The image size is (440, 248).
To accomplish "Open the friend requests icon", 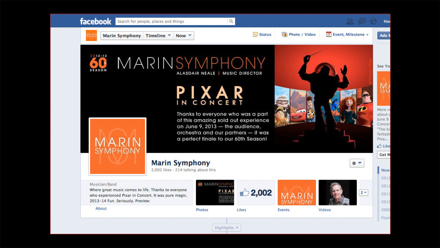I will click(x=350, y=21).
